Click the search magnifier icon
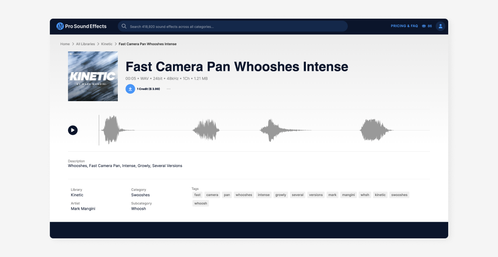This screenshot has height=257, width=498. coord(124,26)
